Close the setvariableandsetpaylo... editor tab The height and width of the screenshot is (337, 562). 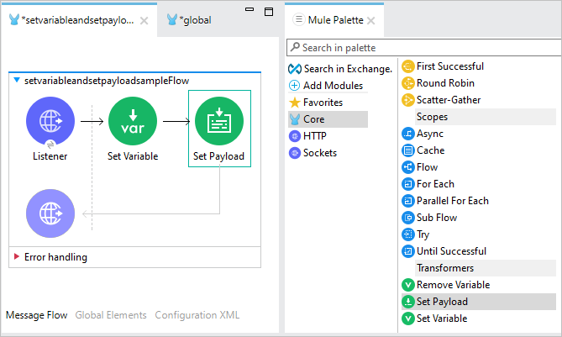point(144,21)
